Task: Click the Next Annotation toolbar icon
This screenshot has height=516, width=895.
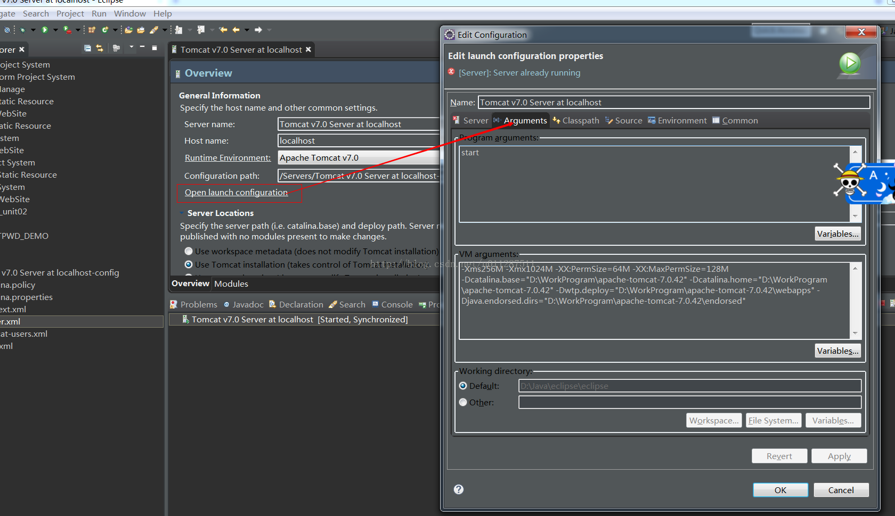Action: pos(178,30)
